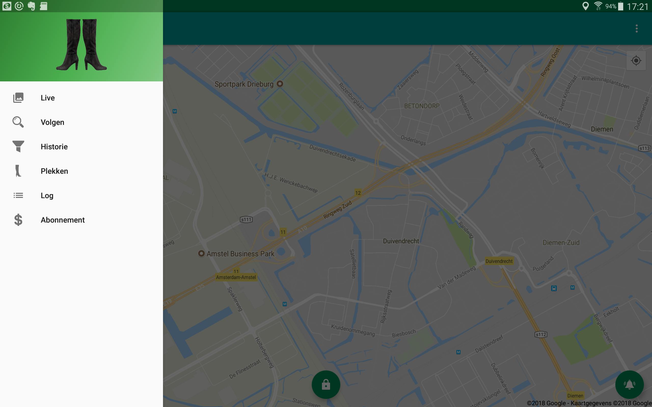Tap the Amstel Business Park marker
652x407 pixels.
(201, 253)
